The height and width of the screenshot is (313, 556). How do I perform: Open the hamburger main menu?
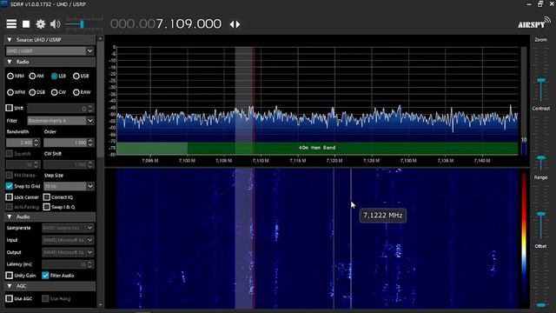11,24
